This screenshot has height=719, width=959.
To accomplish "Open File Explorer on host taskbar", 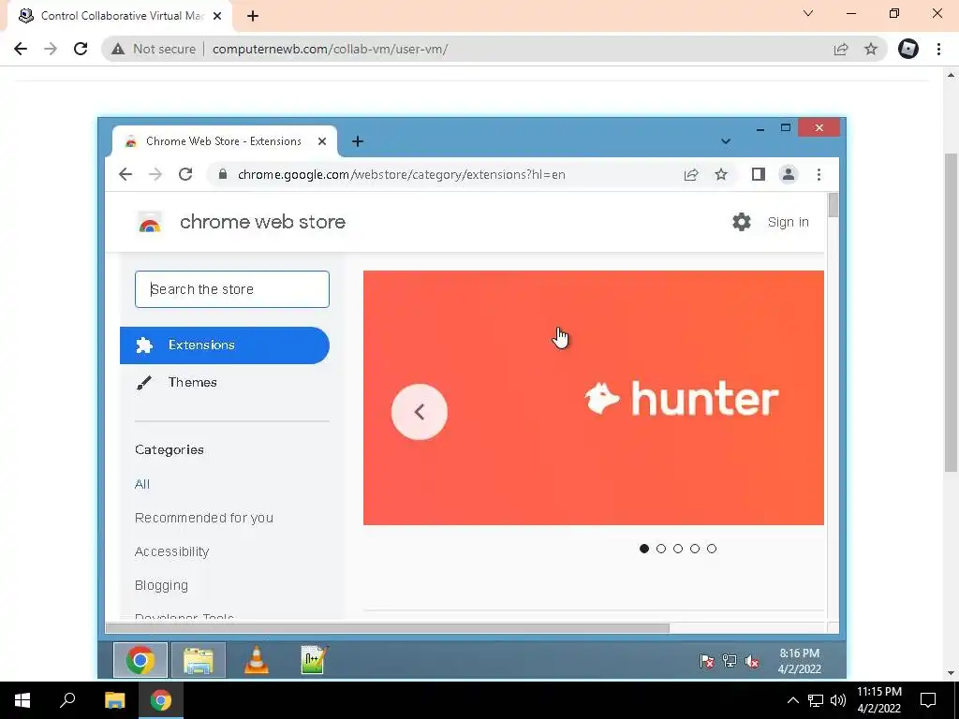I will (x=114, y=700).
